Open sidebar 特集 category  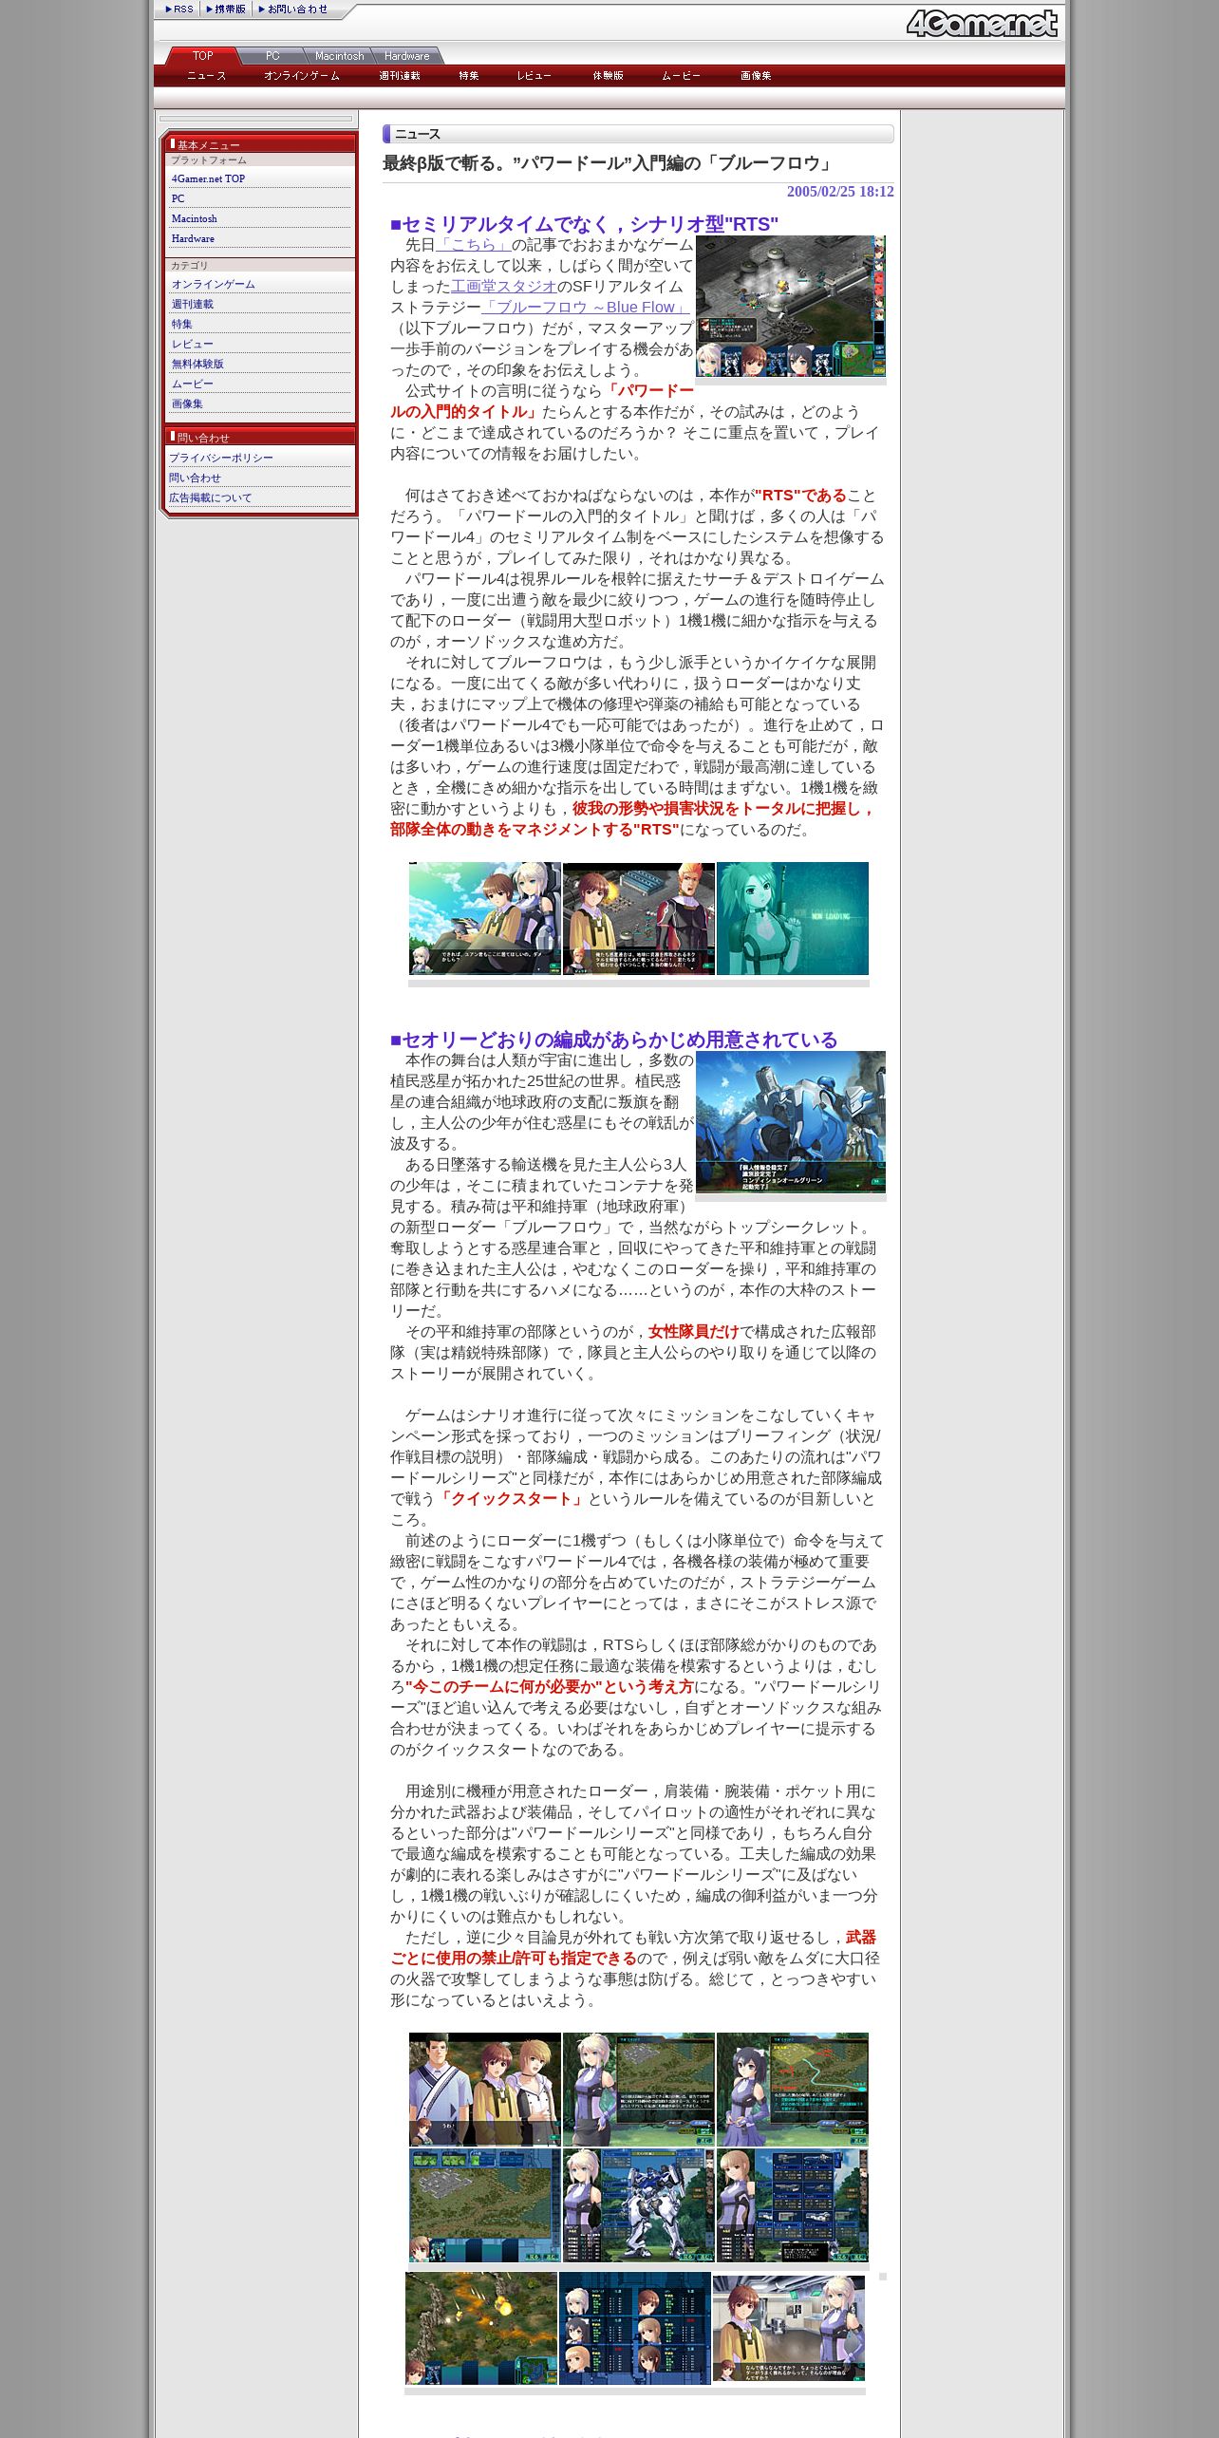(181, 324)
